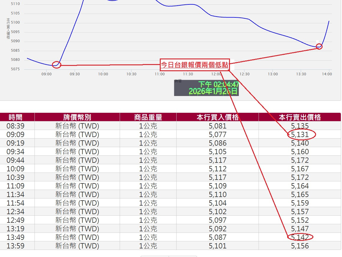
Task: Click the first circled low point on chart
Action: (x=56, y=64)
